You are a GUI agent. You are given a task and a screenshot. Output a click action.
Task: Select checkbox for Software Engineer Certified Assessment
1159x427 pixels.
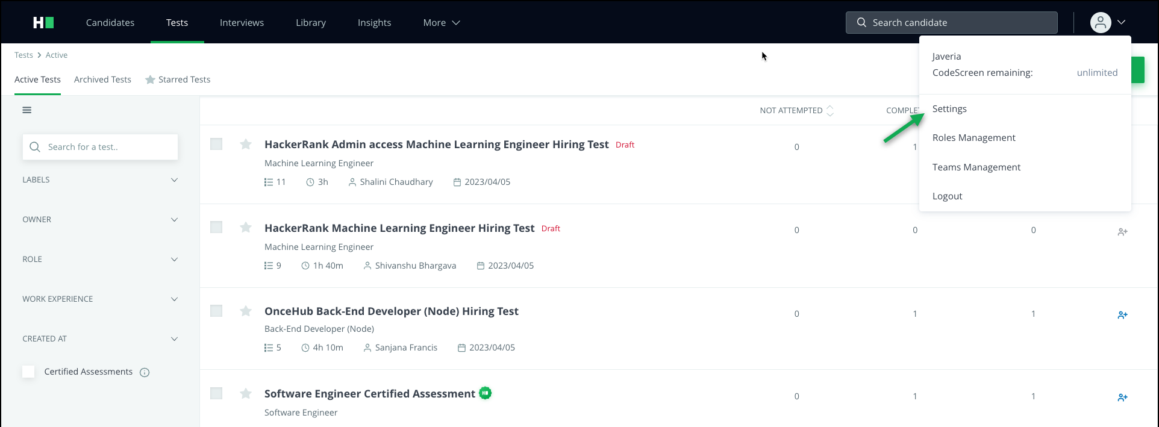216,393
